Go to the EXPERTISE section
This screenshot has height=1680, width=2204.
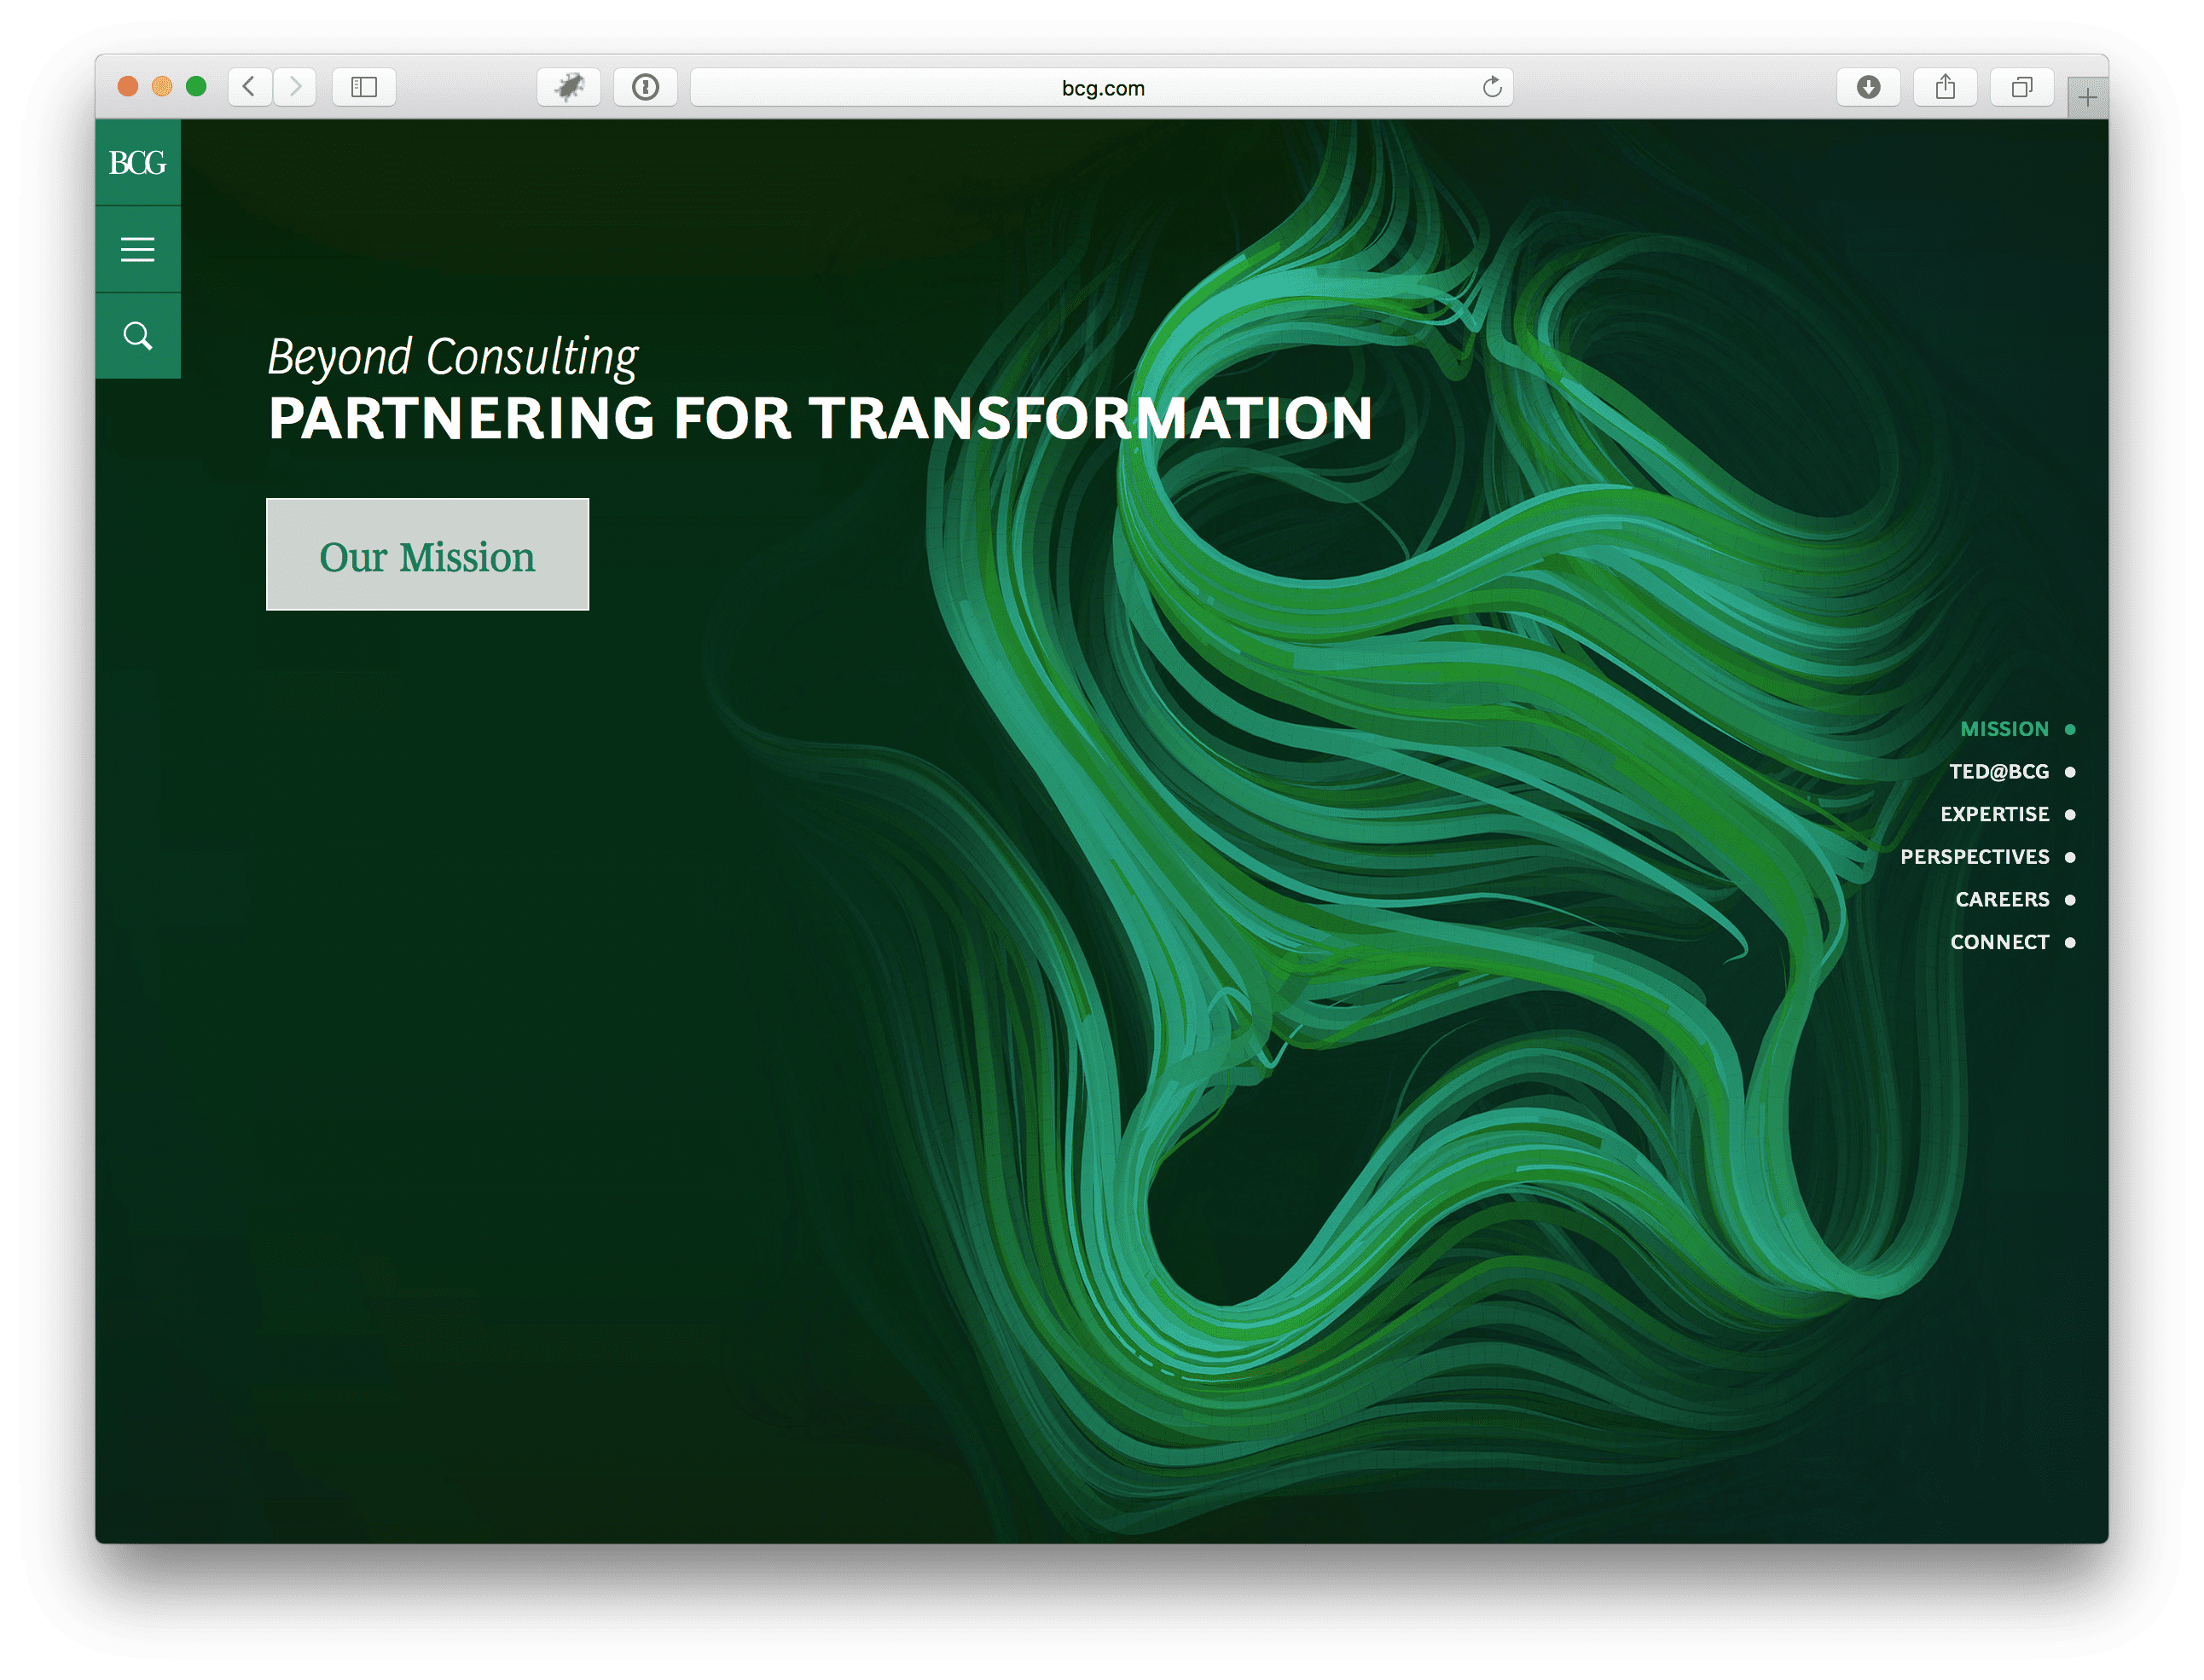click(1995, 815)
